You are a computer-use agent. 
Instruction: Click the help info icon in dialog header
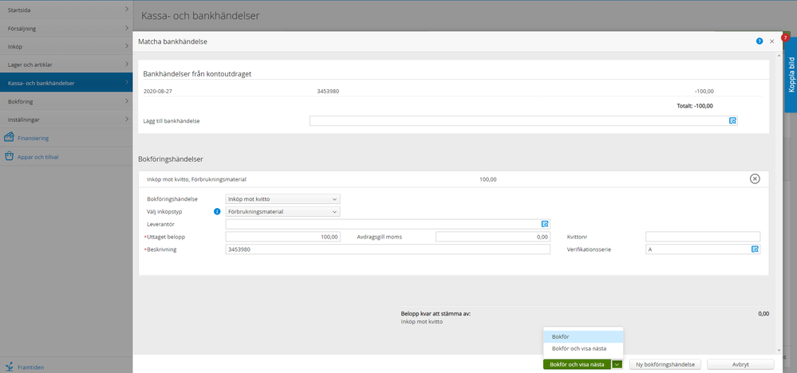(x=759, y=41)
